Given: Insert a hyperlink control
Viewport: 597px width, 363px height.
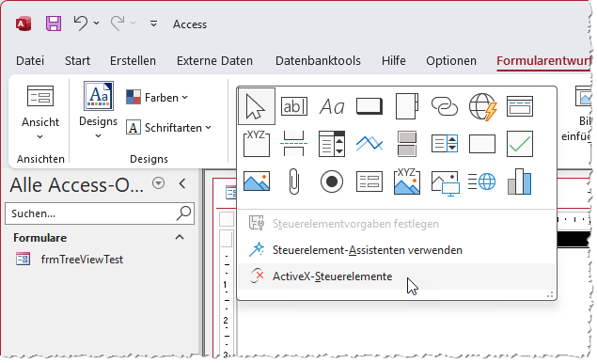Looking at the screenshot, I should tap(445, 106).
